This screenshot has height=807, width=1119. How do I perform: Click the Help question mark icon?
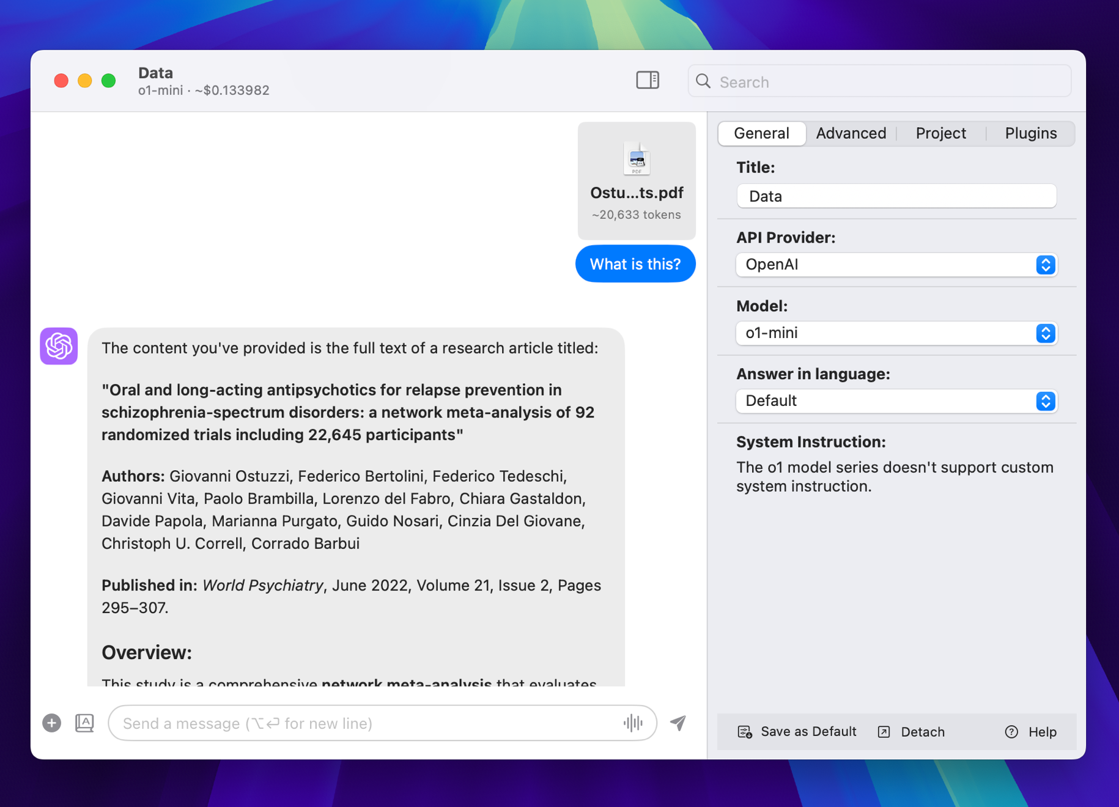[x=1011, y=731]
